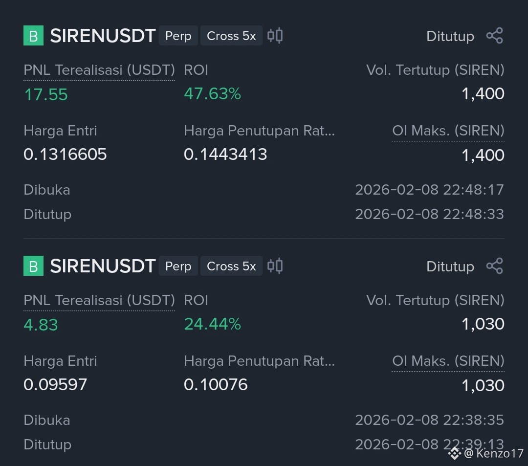Click Ditutup status on second position
This screenshot has height=466, width=528.
coord(450,266)
